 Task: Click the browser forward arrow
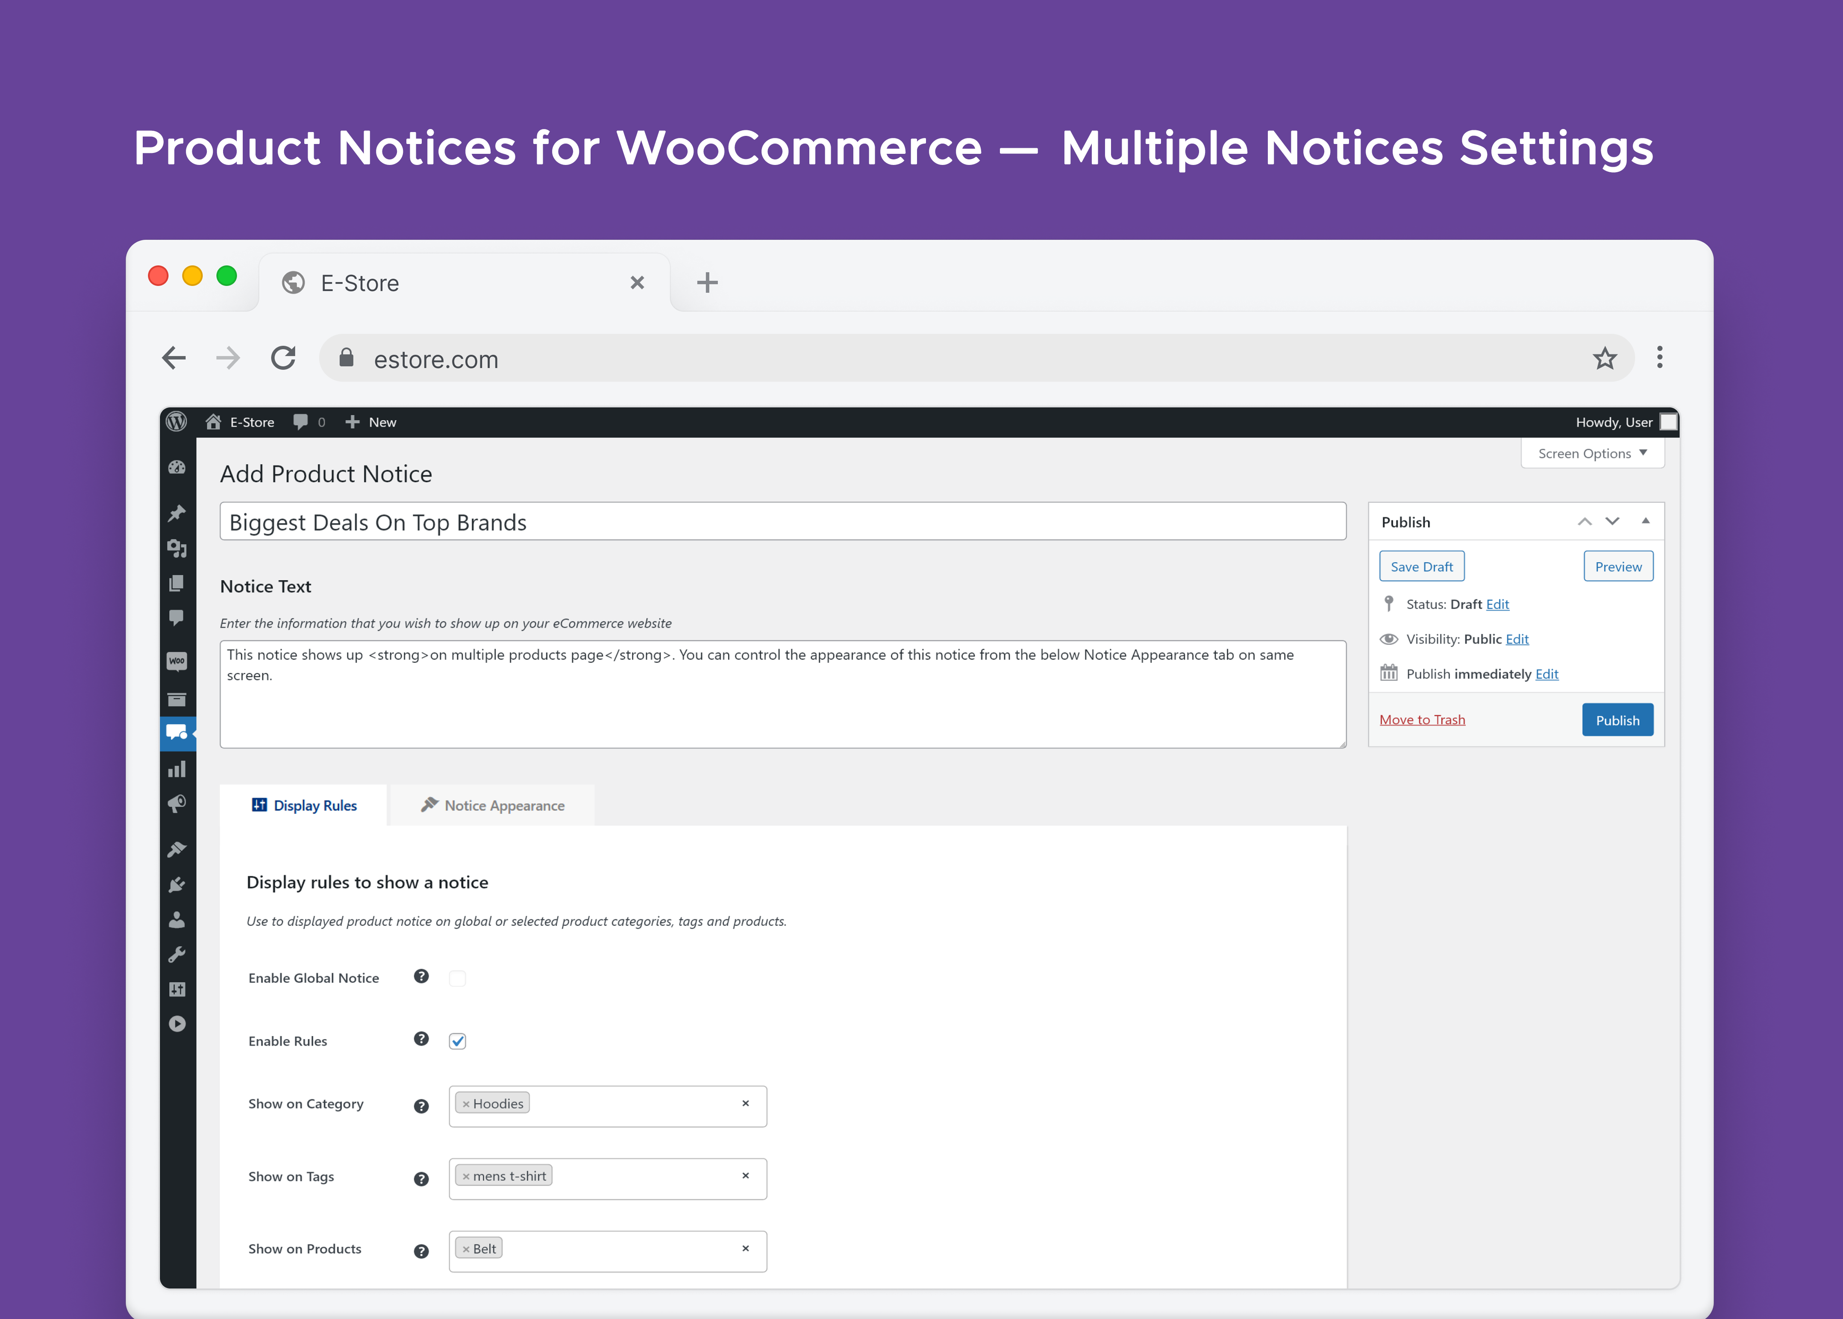click(x=228, y=357)
